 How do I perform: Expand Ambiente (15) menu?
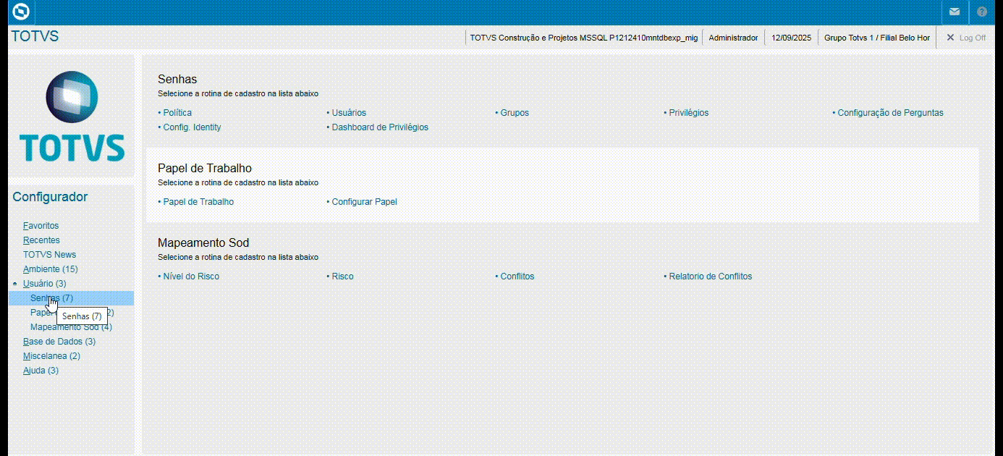50,269
